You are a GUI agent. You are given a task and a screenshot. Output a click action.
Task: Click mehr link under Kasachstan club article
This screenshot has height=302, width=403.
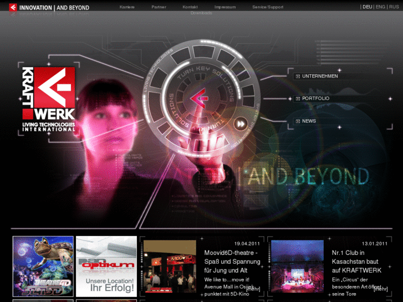(381, 289)
